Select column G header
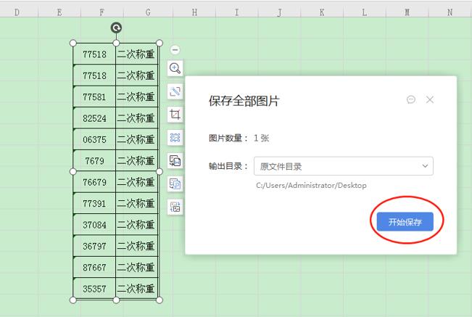The height and width of the screenshot is (317, 472). click(148, 12)
